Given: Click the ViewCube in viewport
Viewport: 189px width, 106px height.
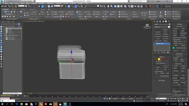Looking at the screenshot, I should (x=147, y=26).
